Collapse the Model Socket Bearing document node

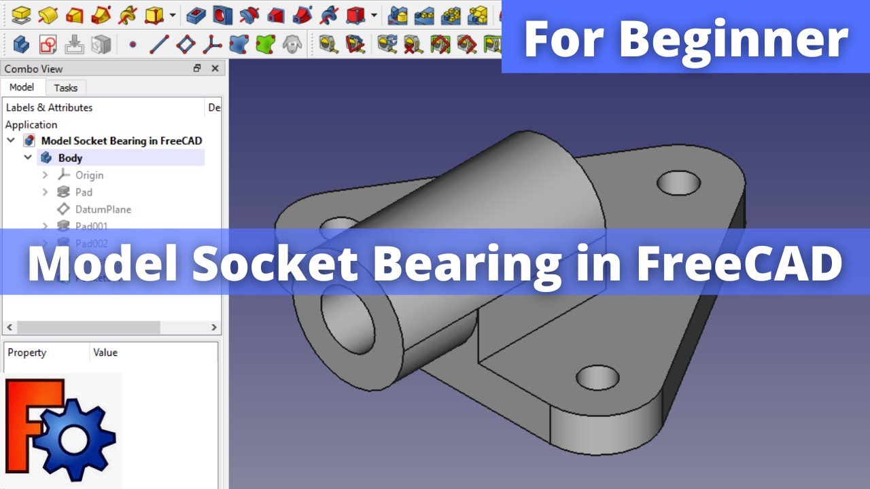click(x=11, y=141)
